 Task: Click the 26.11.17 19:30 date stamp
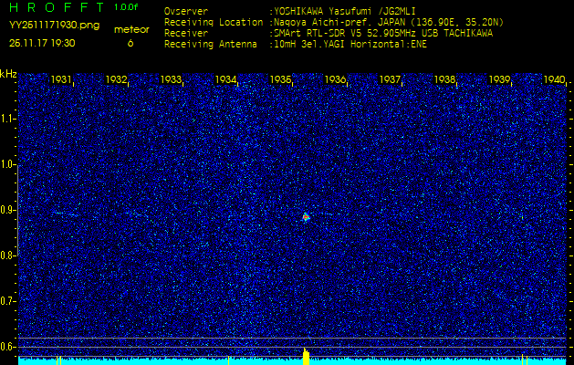click(42, 43)
